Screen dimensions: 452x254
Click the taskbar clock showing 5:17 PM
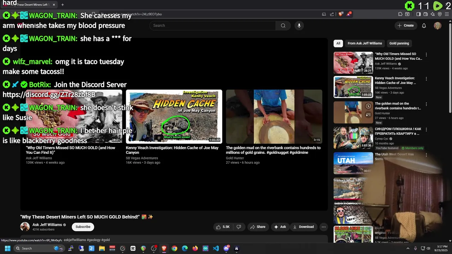(441, 248)
